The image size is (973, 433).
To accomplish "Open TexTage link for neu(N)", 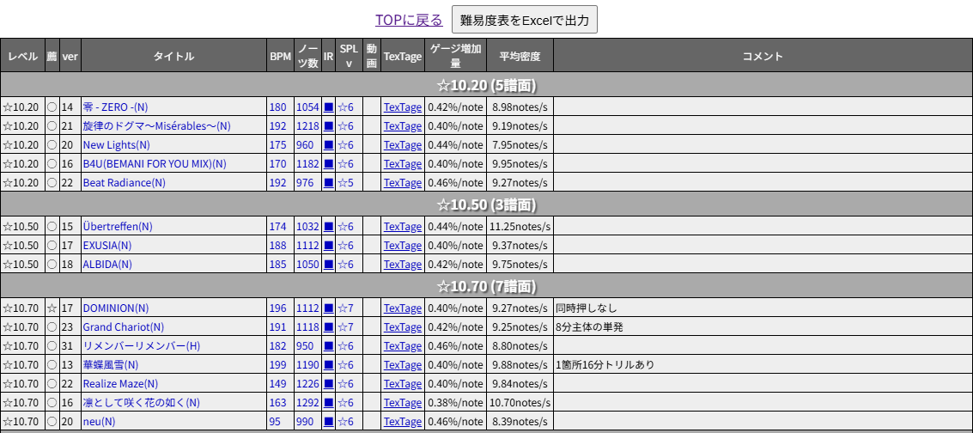I will point(403,421).
